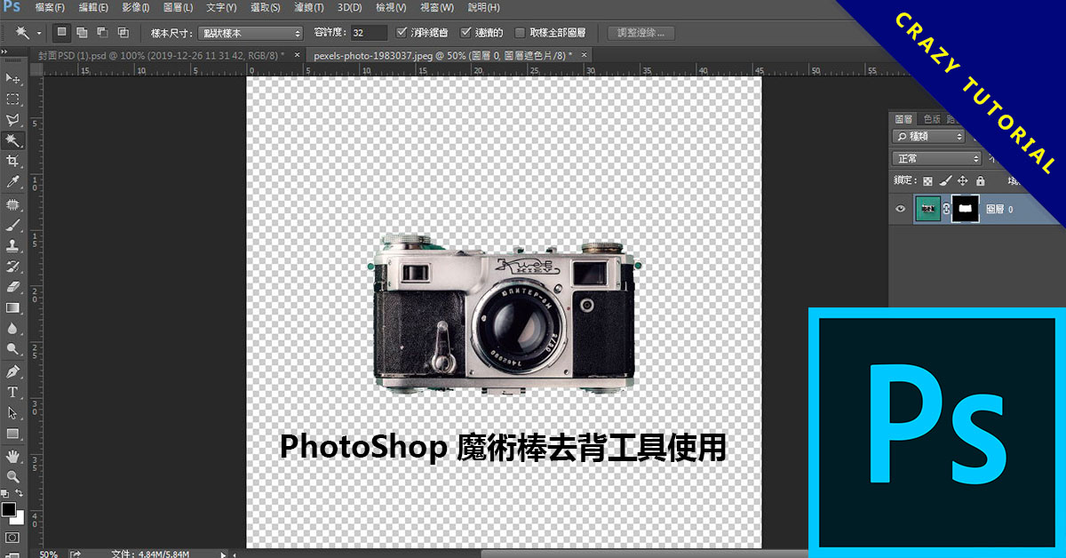Open the 正常 blend mode dropdown
This screenshot has width=1066, height=558.
pyautogui.click(x=937, y=158)
